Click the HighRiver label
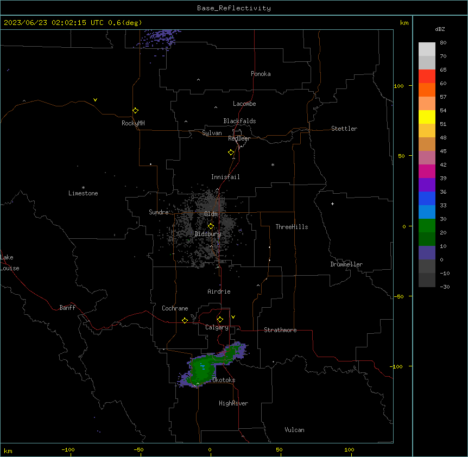 [233, 403]
